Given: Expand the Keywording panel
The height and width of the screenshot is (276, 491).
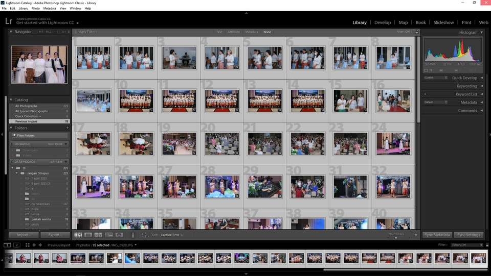Looking at the screenshot, I should [482, 86].
